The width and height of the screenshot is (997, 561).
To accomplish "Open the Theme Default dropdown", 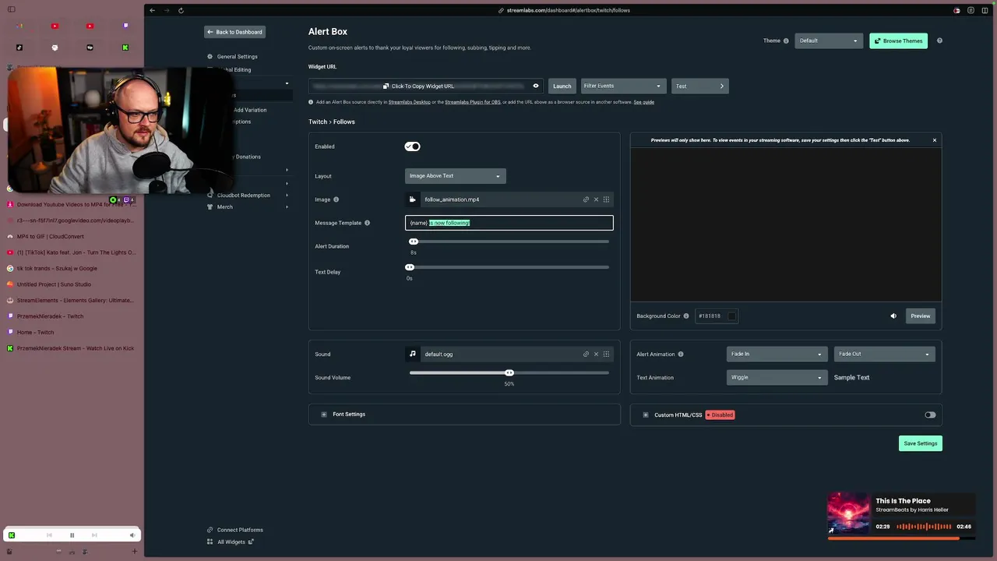I will [x=829, y=41].
